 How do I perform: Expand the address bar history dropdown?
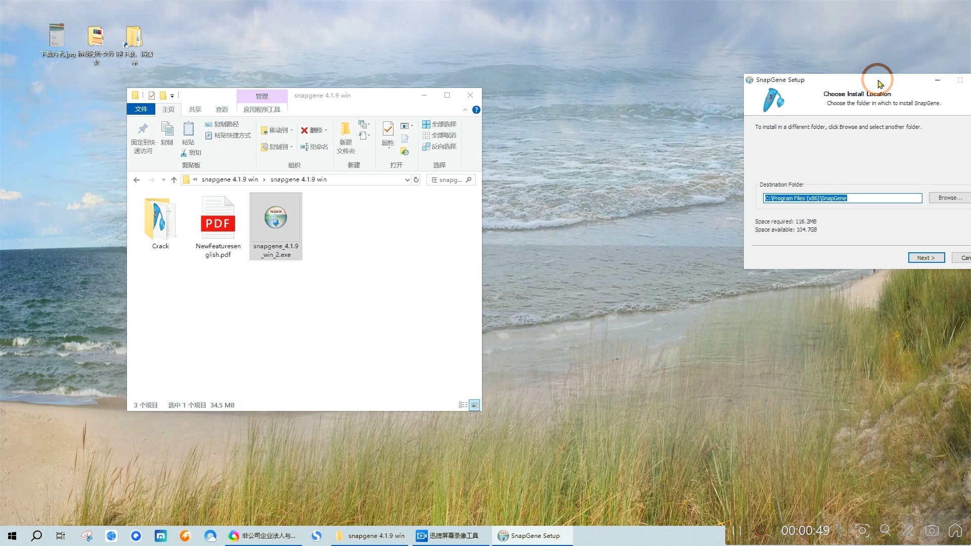tap(407, 180)
